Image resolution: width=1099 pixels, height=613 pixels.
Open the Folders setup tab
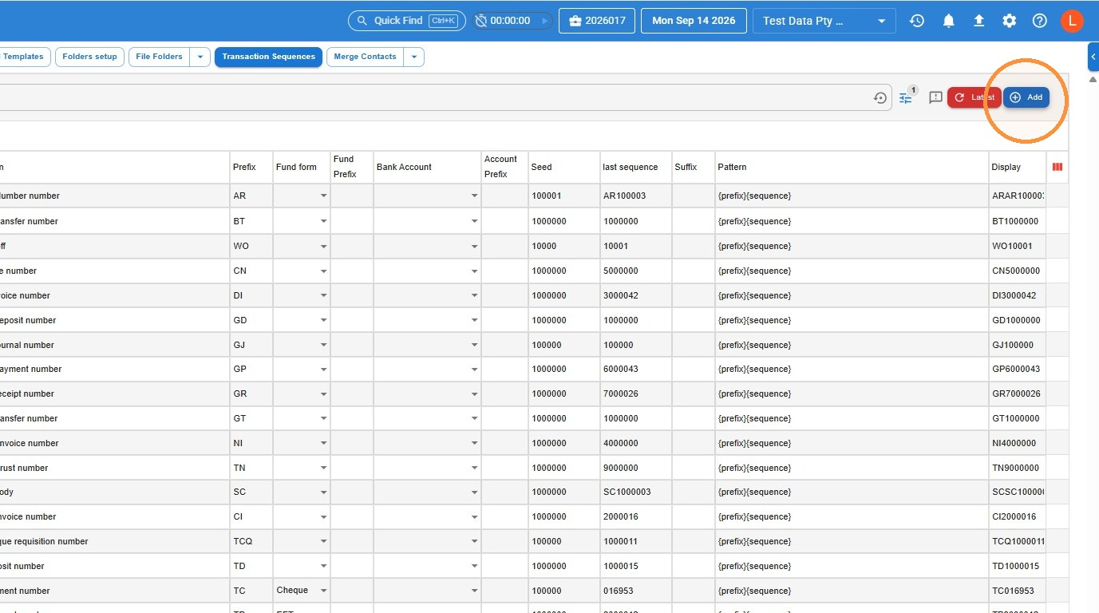click(x=89, y=57)
